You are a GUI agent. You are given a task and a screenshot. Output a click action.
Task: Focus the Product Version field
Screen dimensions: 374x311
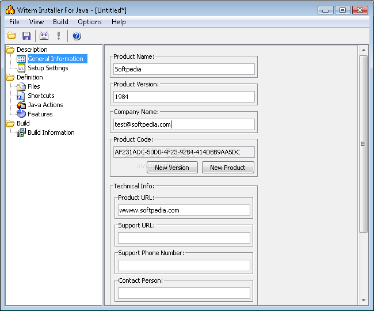(184, 97)
